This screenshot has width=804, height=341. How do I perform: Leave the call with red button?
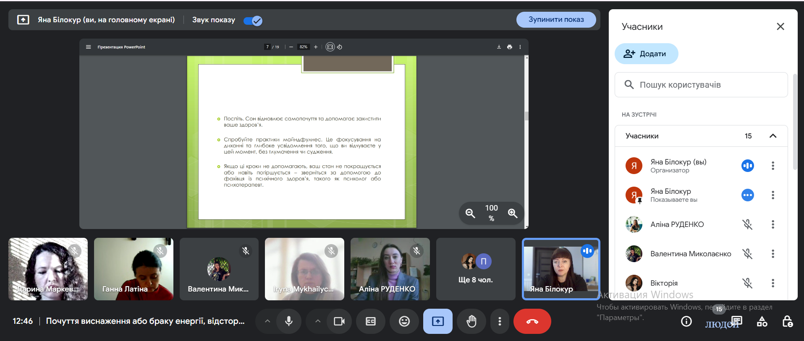tap(532, 321)
